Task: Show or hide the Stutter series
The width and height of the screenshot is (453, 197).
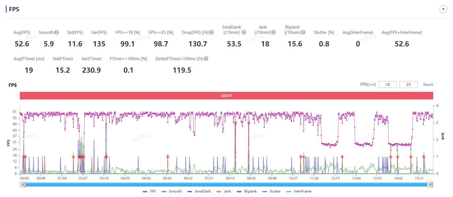Action: (272, 191)
